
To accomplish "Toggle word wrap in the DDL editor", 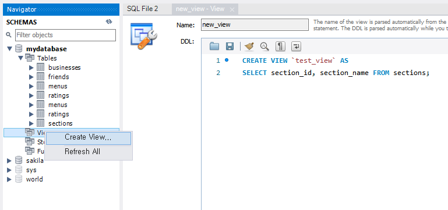I will tap(296, 46).
